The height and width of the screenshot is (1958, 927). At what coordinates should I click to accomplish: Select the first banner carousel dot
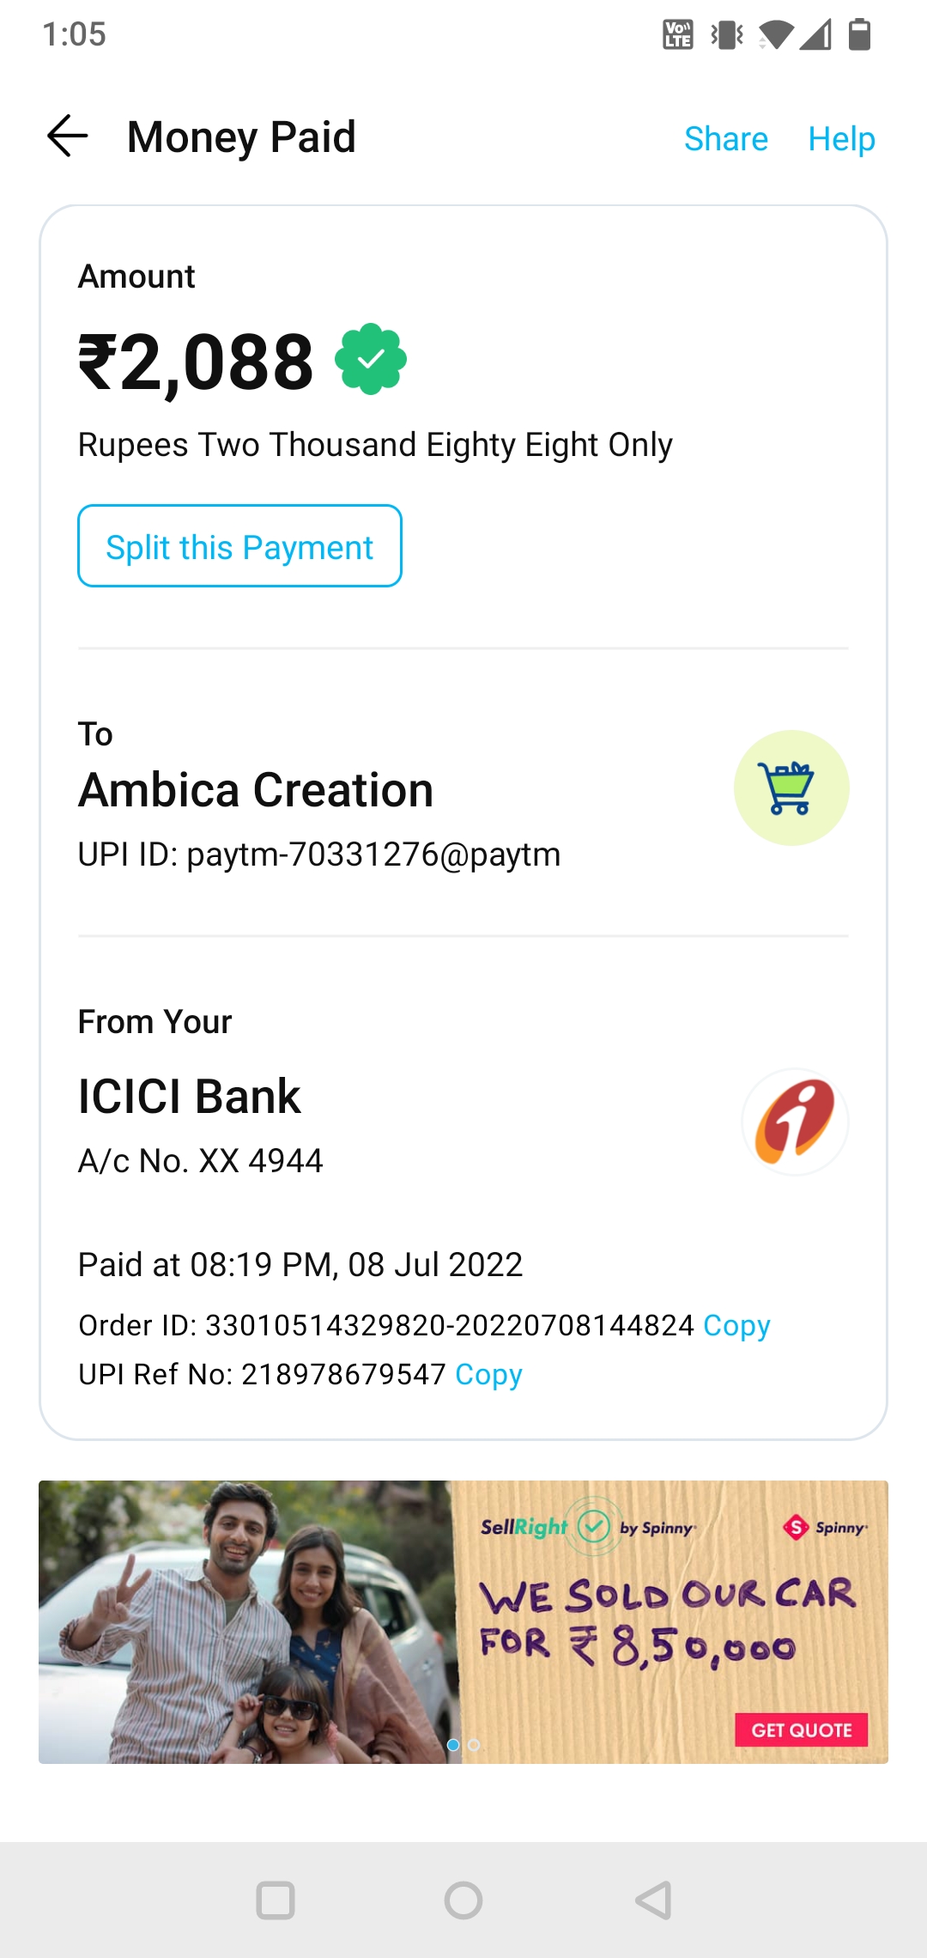tap(453, 1745)
